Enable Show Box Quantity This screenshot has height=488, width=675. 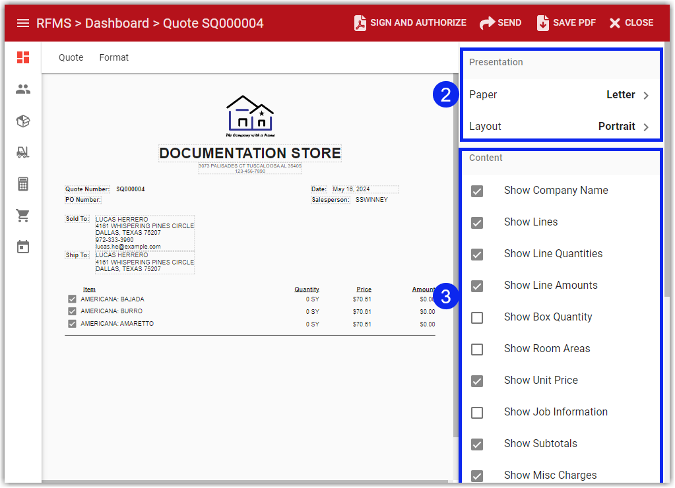(477, 318)
